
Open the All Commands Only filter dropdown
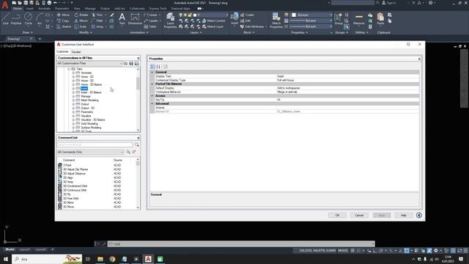90,152
